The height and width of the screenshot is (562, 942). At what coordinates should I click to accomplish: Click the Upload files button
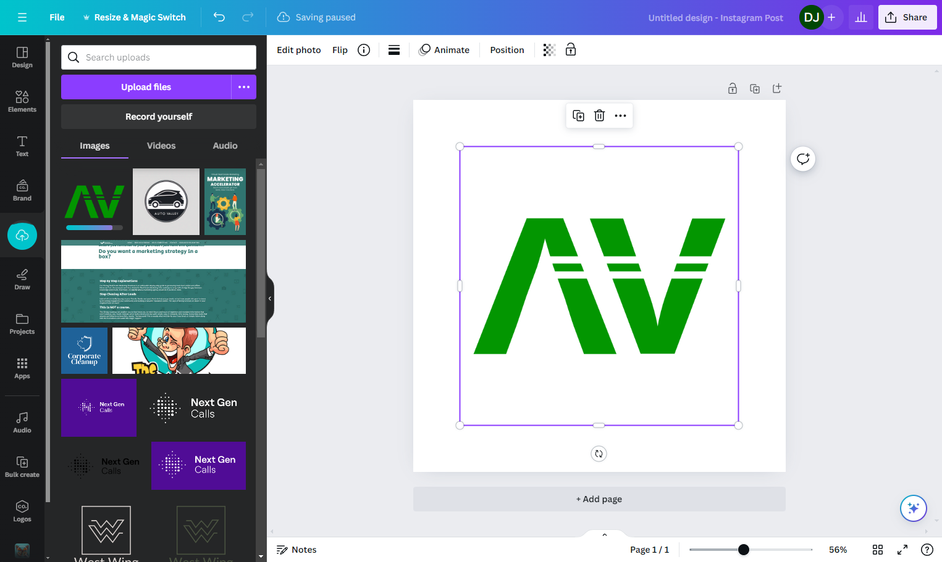(x=146, y=87)
